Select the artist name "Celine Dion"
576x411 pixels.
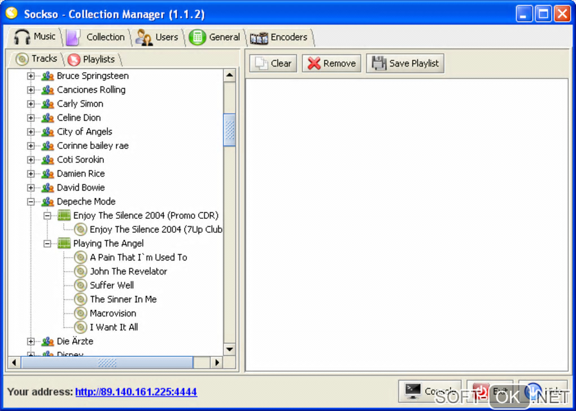[78, 118]
